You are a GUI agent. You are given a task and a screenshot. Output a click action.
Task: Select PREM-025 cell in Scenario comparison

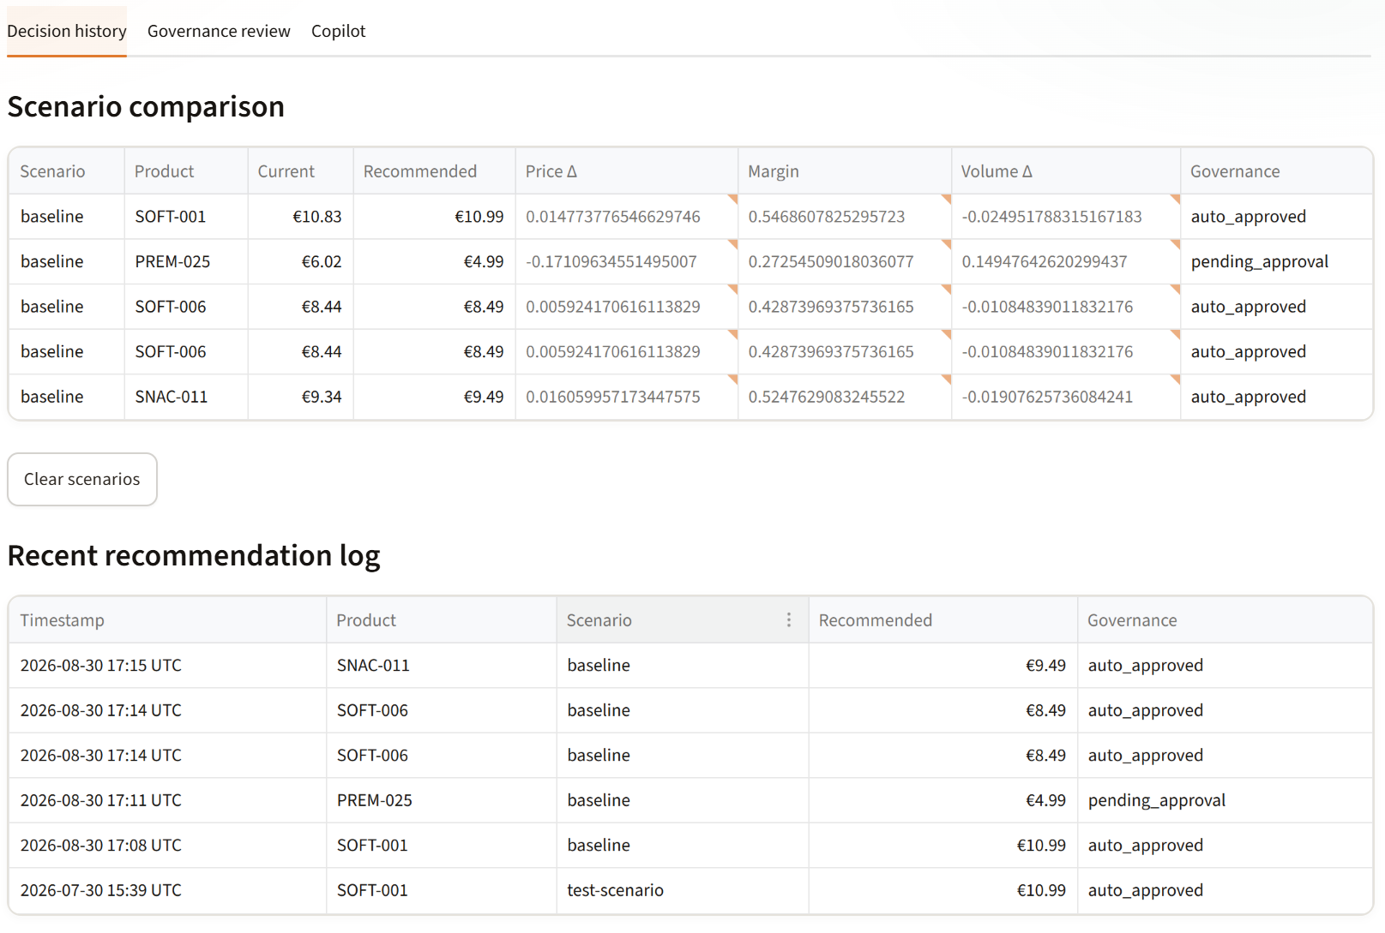click(186, 261)
